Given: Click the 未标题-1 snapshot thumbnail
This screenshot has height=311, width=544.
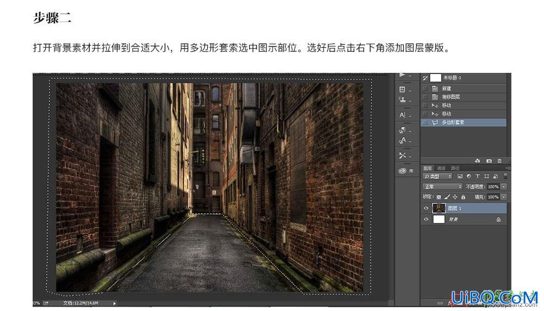Looking at the screenshot, I should coord(435,78).
